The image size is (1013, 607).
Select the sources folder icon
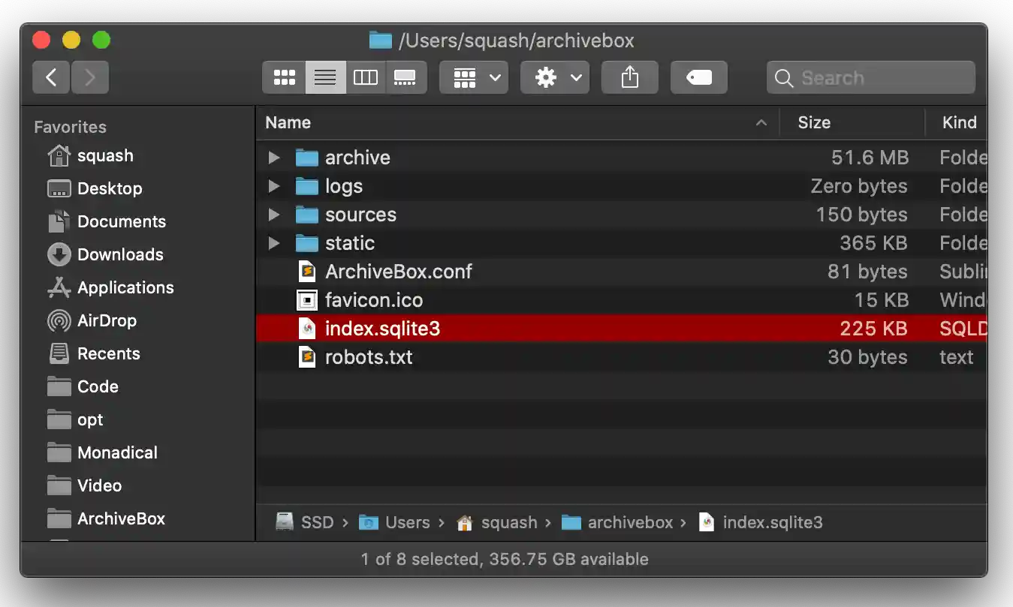[x=307, y=215]
